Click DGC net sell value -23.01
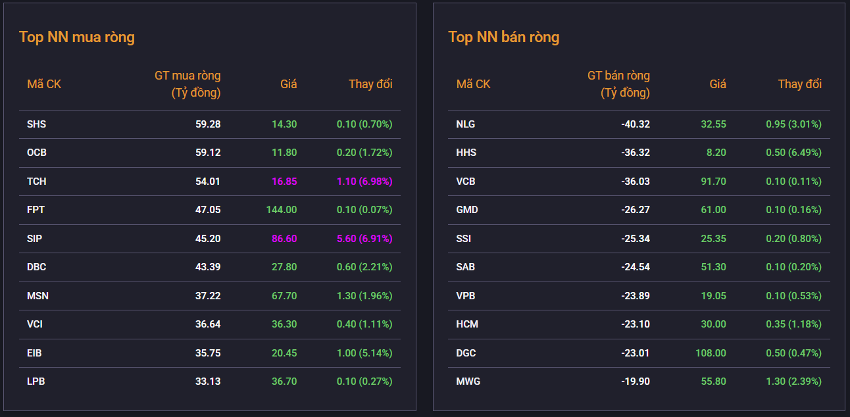The width and height of the screenshot is (850, 417). click(x=636, y=353)
